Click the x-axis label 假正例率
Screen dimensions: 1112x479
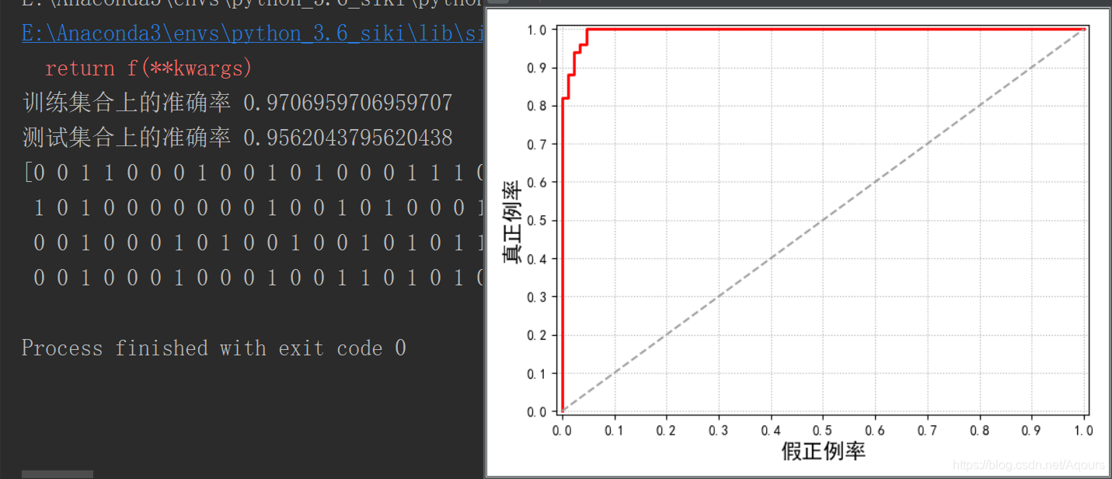point(823,450)
